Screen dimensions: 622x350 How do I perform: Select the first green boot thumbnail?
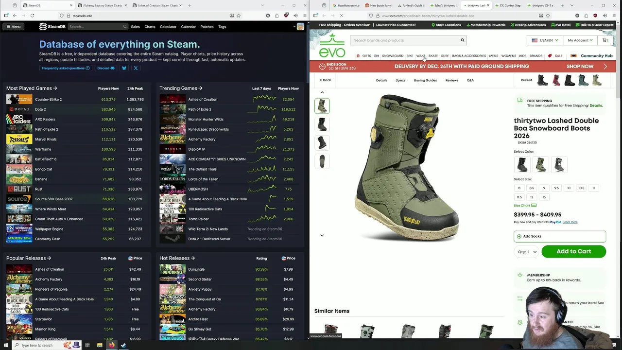click(322, 106)
